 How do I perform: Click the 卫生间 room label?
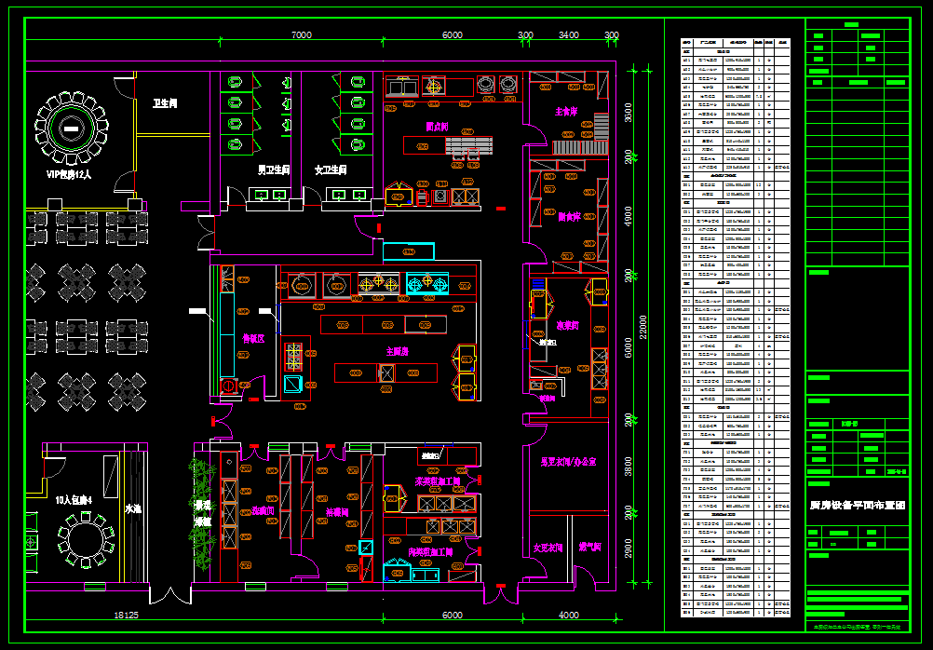pos(165,103)
